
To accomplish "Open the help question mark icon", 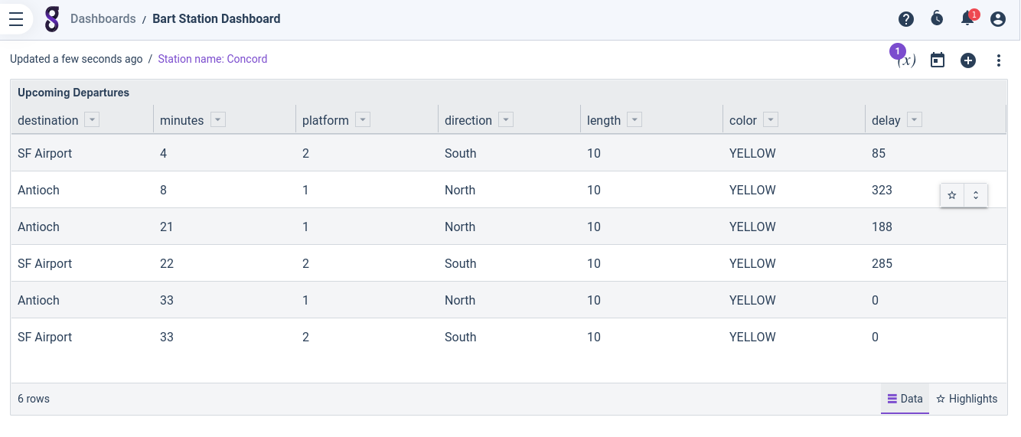I will tap(906, 19).
